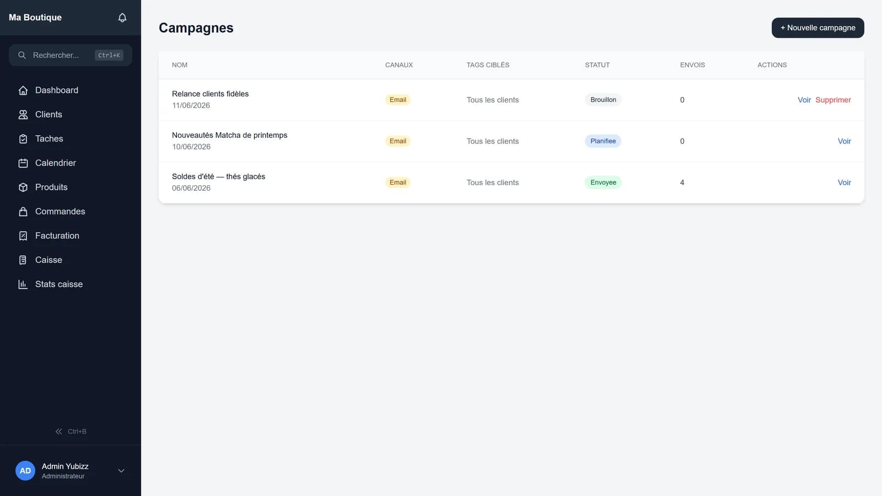Viewport: 882px width, 496px height.
Task: Click the Calendrier calendar icon
Action: click(x=23, y=163)
